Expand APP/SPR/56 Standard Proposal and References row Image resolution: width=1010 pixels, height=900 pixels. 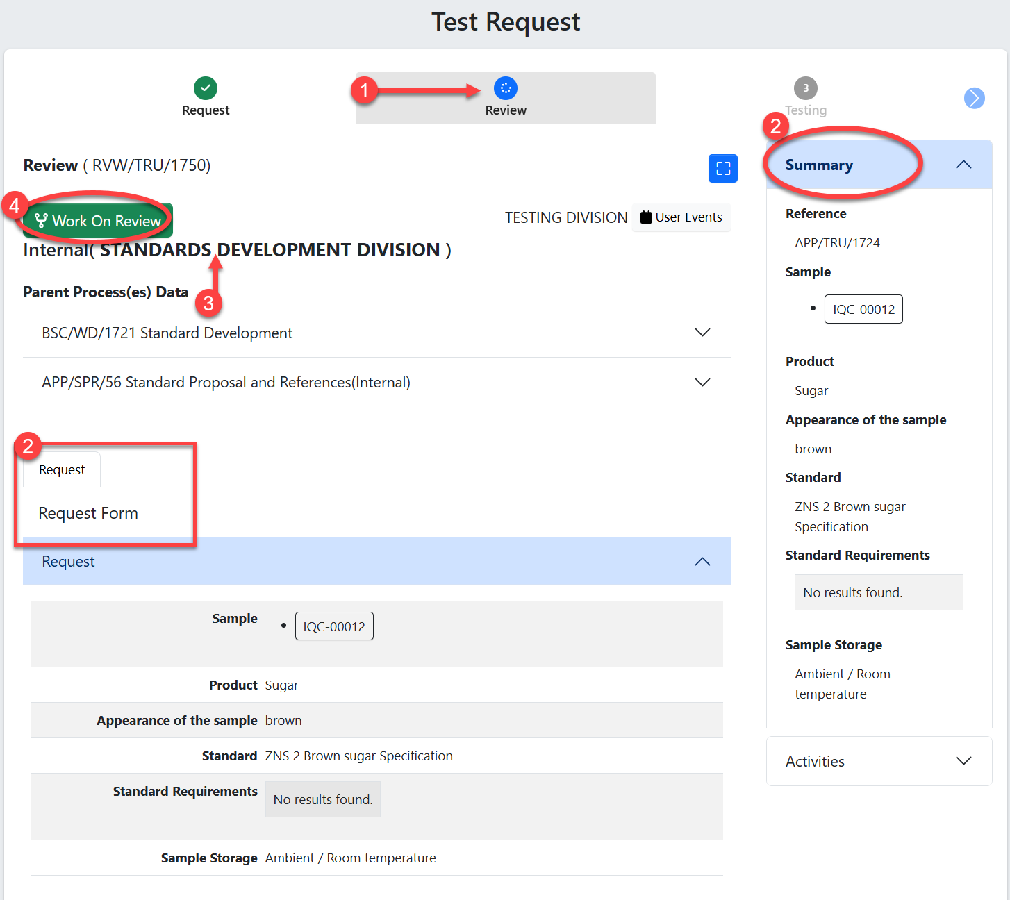point(702,383)
